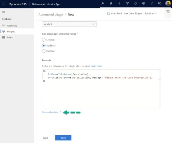Open the user profile avatar
Viewport: 172px width, 143px height.
[x=168, y=3]
